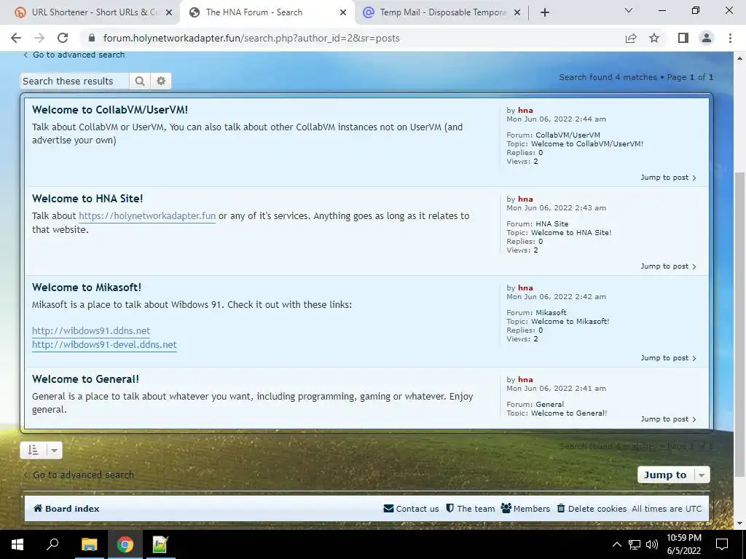This screenshot has height=559, width=746.
Task: Open volume tray icon
Action: (x=652, y=544)
